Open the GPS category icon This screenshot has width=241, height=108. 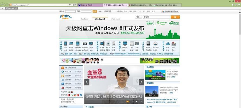(x=91, y=43)
